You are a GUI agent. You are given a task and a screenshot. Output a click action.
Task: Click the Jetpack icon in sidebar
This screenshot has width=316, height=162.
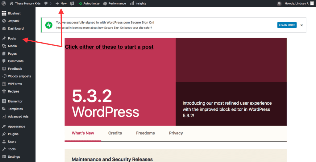[x=4, y=21]
